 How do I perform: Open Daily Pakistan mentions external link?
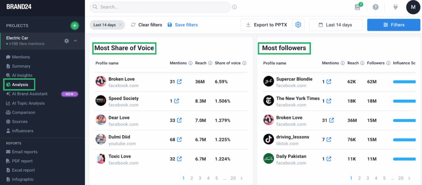[x=329, y=159]
